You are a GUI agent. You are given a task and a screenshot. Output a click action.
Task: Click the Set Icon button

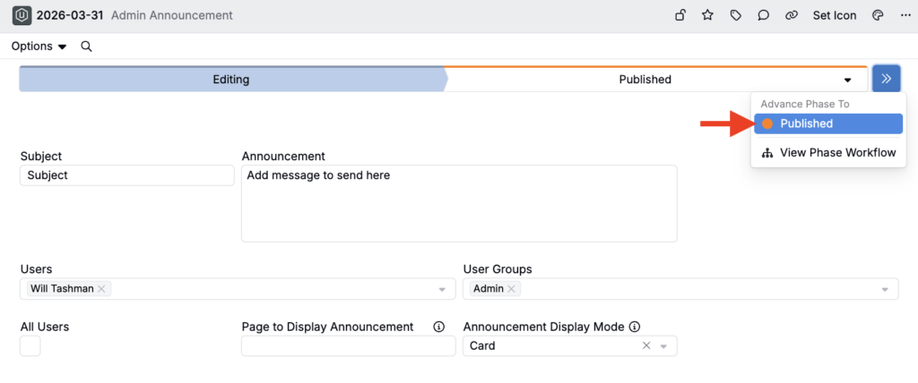tap(835, 16)
